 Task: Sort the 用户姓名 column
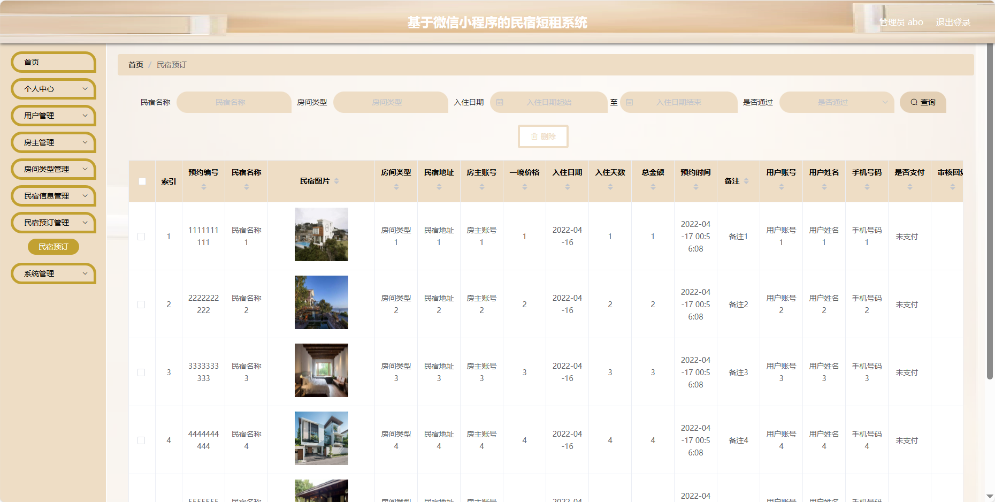point(824,187)
